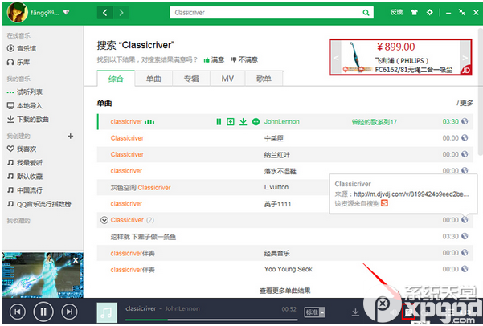Skip to the next track
This screenshot has width=483, height=326.
point(69,312)
